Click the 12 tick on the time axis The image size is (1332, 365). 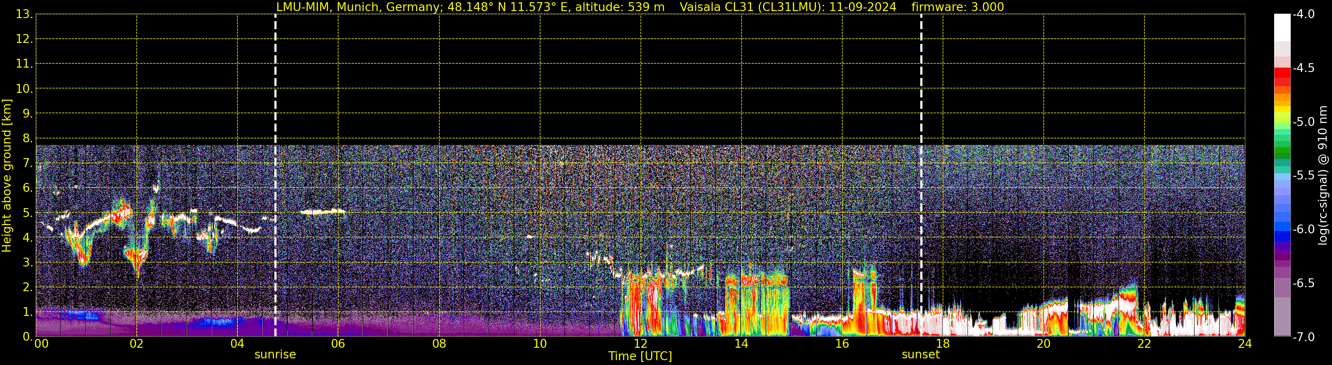(640, 344)
